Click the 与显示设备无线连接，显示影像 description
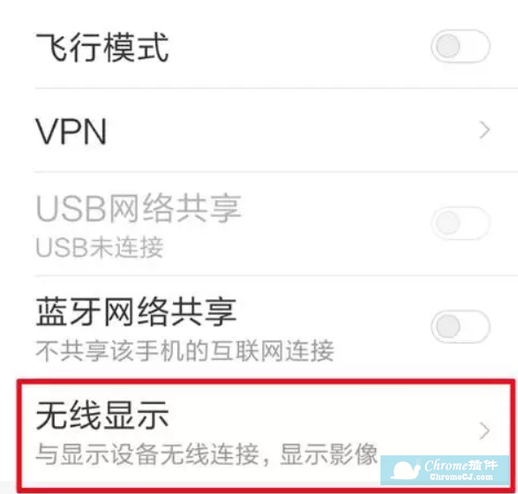 click(x=206, y=454)
